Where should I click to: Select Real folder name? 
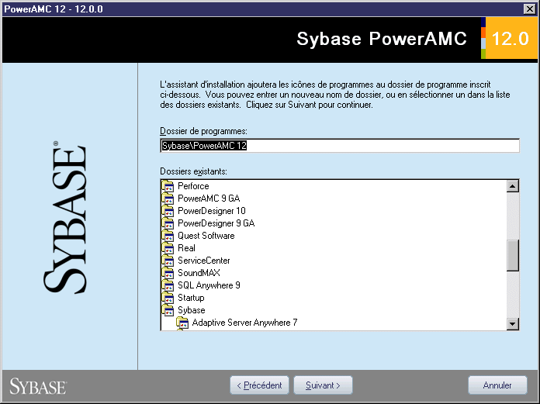(186, 248)
